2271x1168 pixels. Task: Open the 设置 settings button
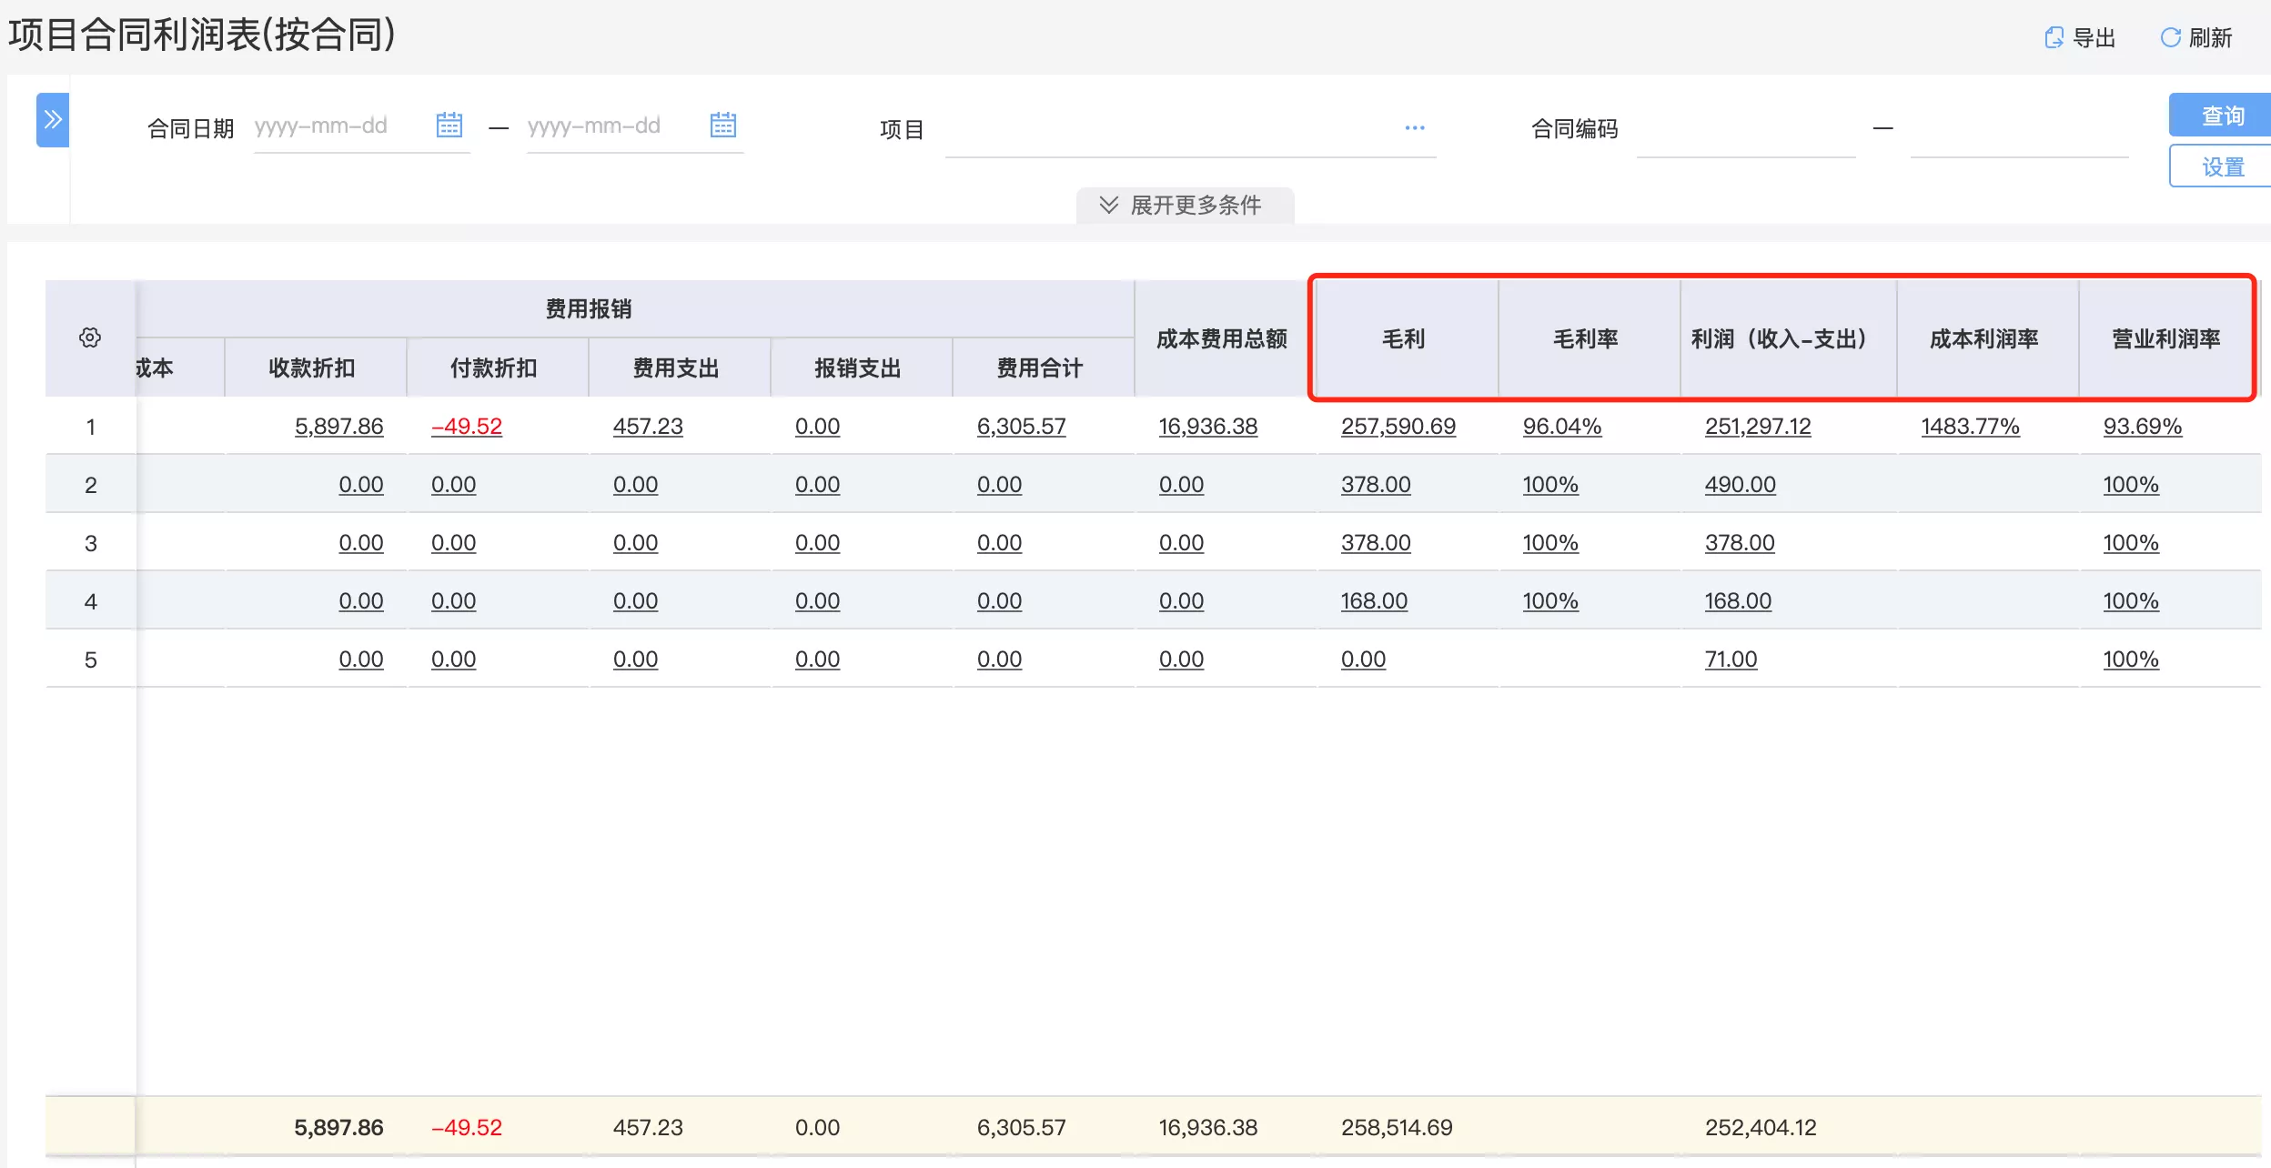click(2222, 166)
